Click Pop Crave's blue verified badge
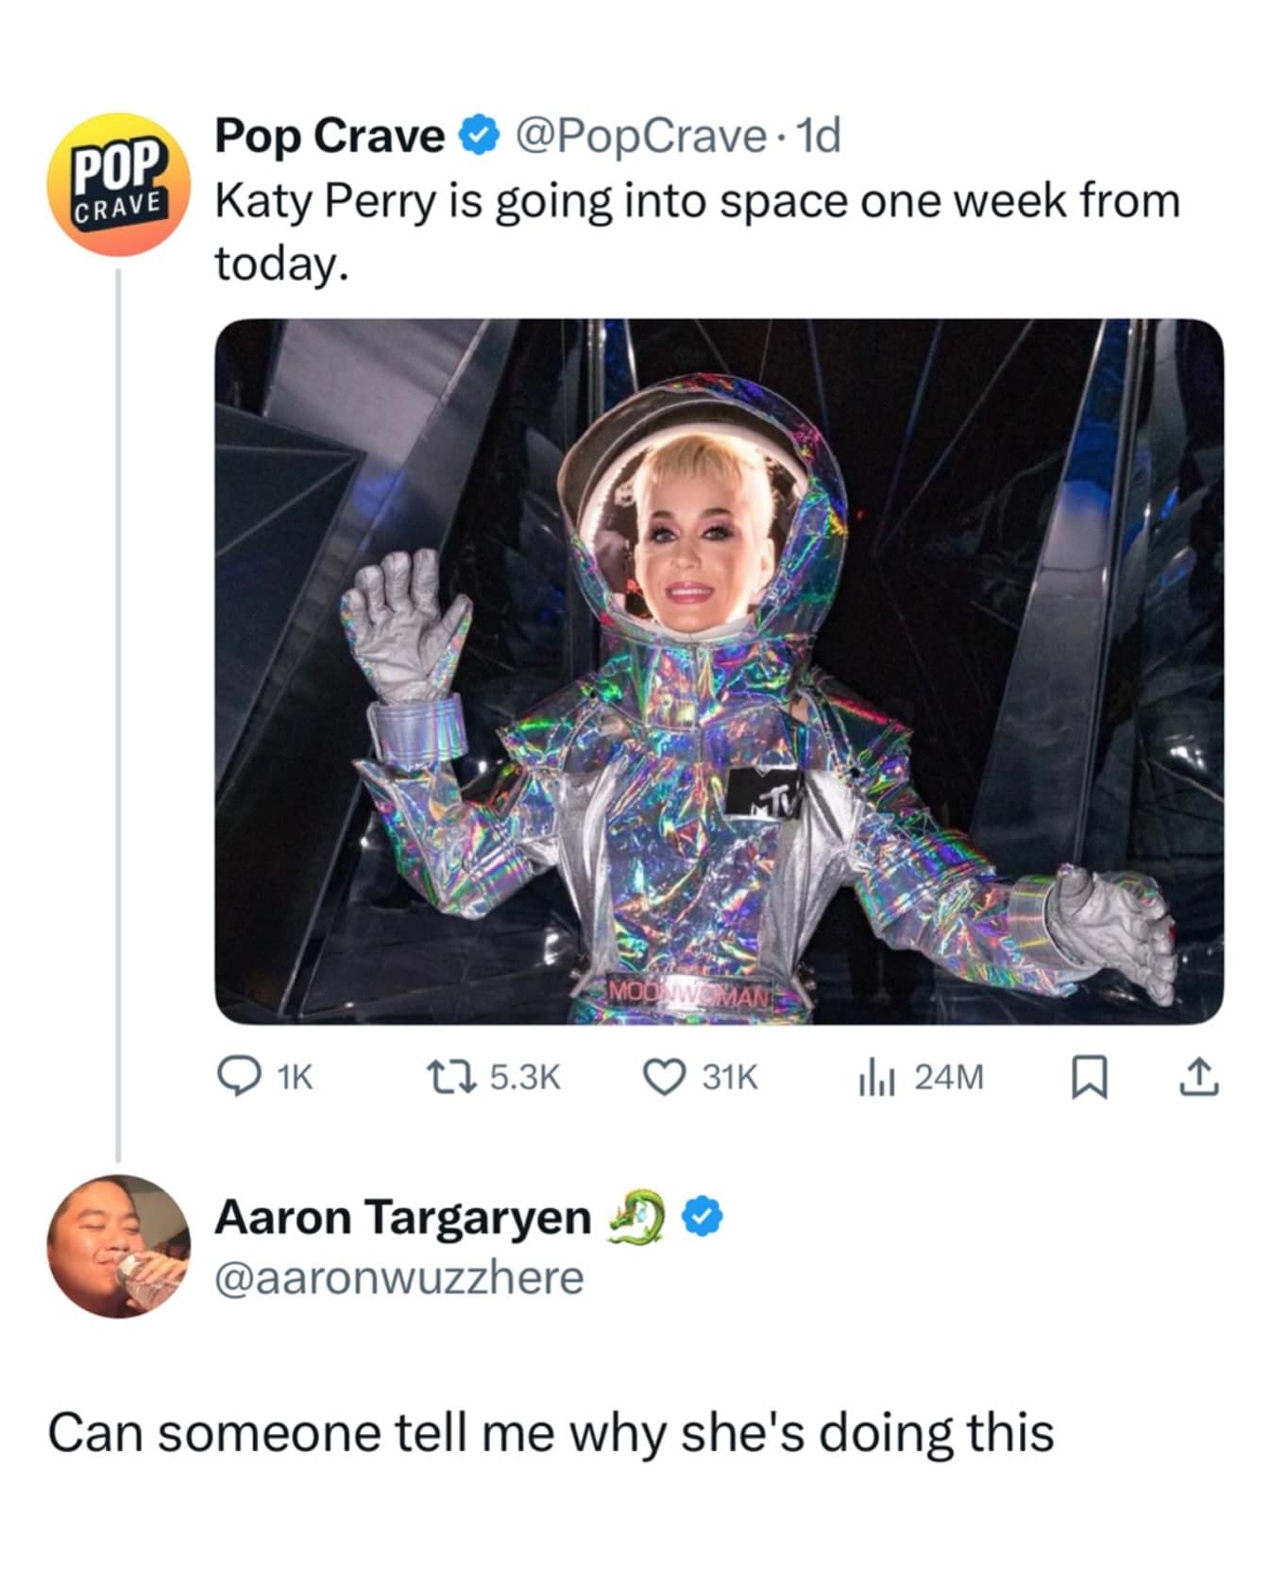The width and height of the screenshot is (1272, 1586). coord(478,136)
